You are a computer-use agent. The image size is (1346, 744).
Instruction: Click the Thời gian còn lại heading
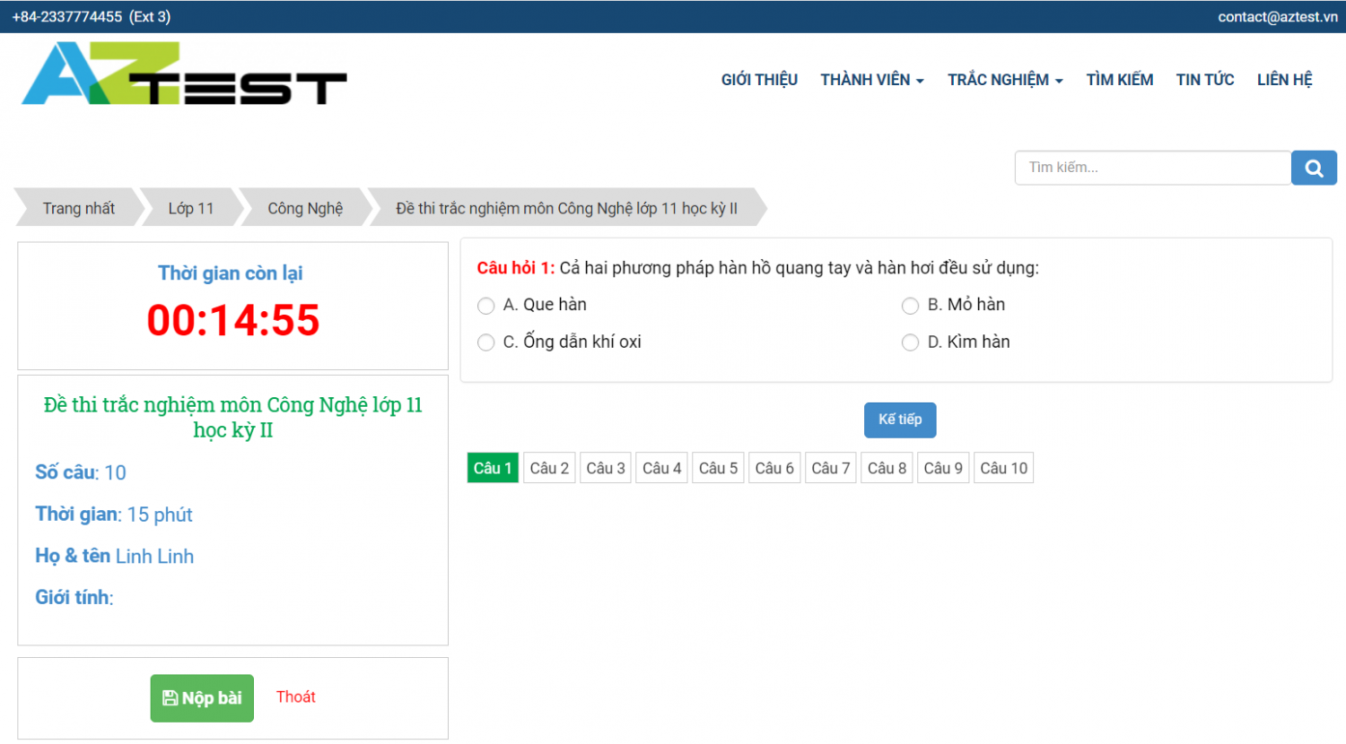point(231,273)
